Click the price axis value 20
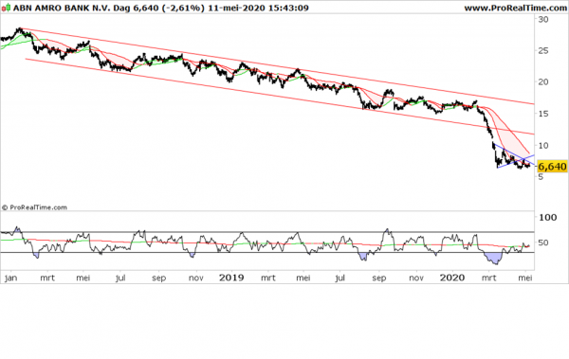 [543, 82]
